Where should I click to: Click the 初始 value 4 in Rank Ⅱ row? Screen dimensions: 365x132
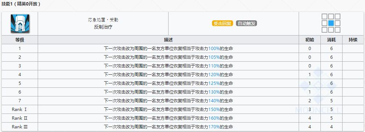310,118
